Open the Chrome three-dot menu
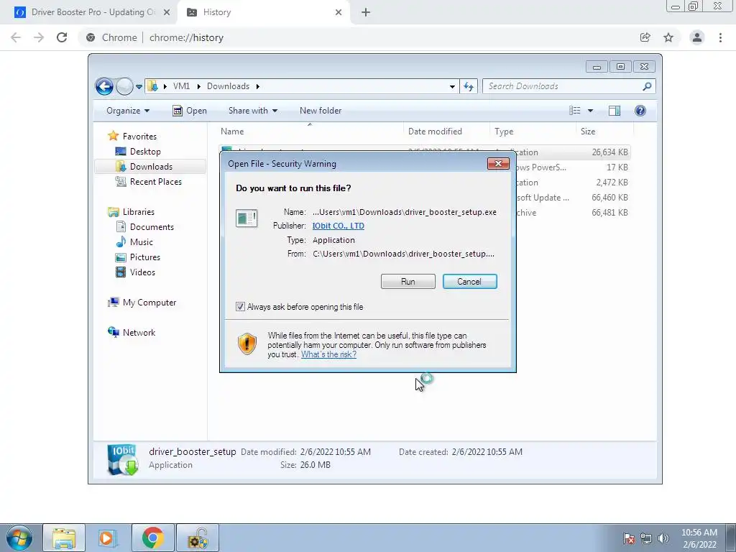The image size is (736, 552). (x=720, y=37)
